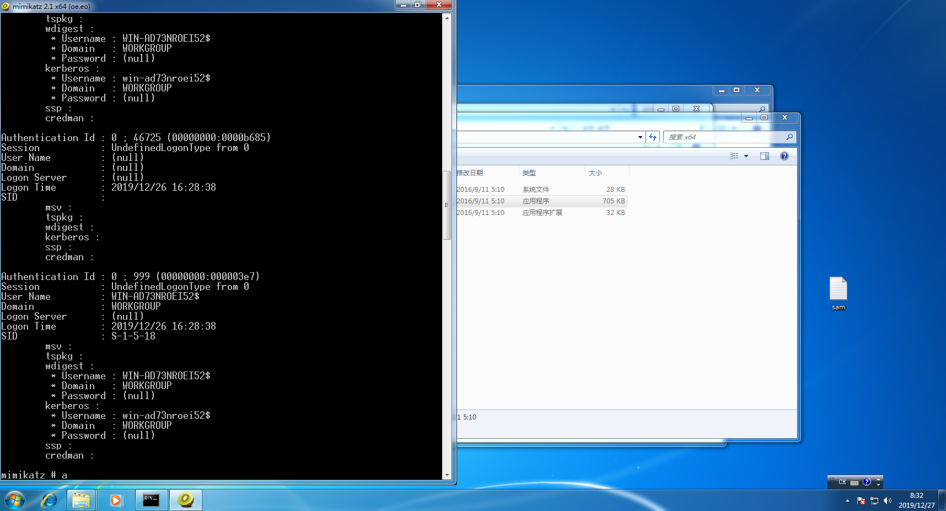This screenshot has height=511, width=946.
Task: Click the Authentication Id 46725 line
Action: click(136, 138)
